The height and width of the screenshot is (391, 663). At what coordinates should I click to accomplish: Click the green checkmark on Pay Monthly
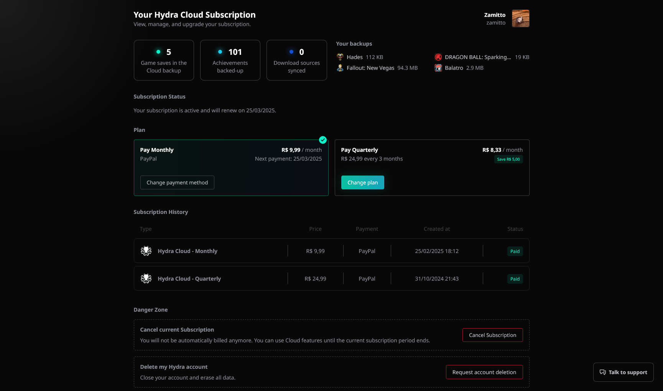click(323, 140)
